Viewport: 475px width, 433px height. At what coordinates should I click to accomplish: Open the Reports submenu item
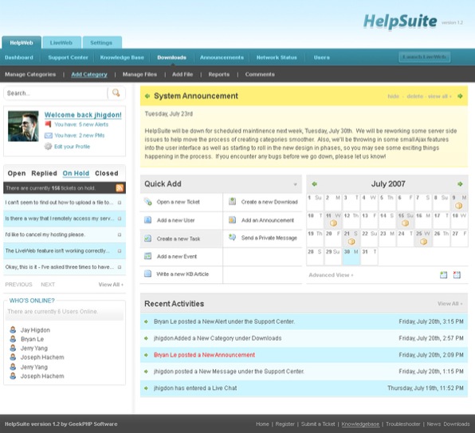point(218,74)
